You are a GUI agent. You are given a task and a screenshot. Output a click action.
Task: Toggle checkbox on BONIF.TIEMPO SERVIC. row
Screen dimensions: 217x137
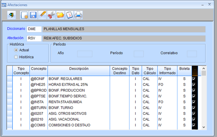tap(194, 96)
